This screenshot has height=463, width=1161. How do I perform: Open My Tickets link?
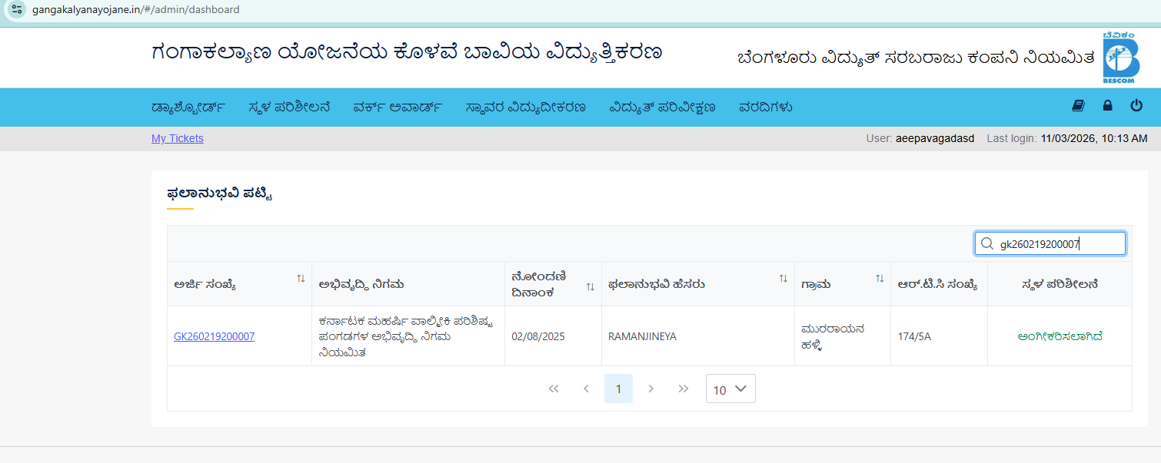(x=178, y=138)
